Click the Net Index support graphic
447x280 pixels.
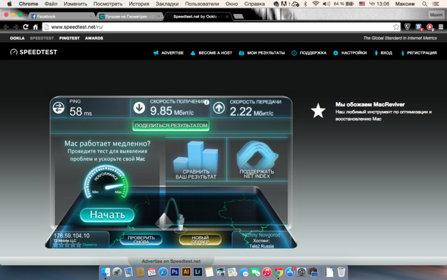(x=257, y=156)
